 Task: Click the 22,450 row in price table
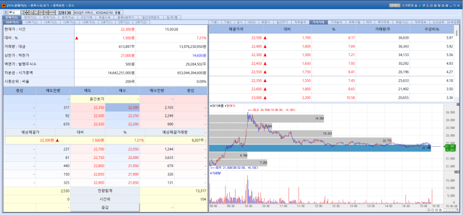[332, 64]
